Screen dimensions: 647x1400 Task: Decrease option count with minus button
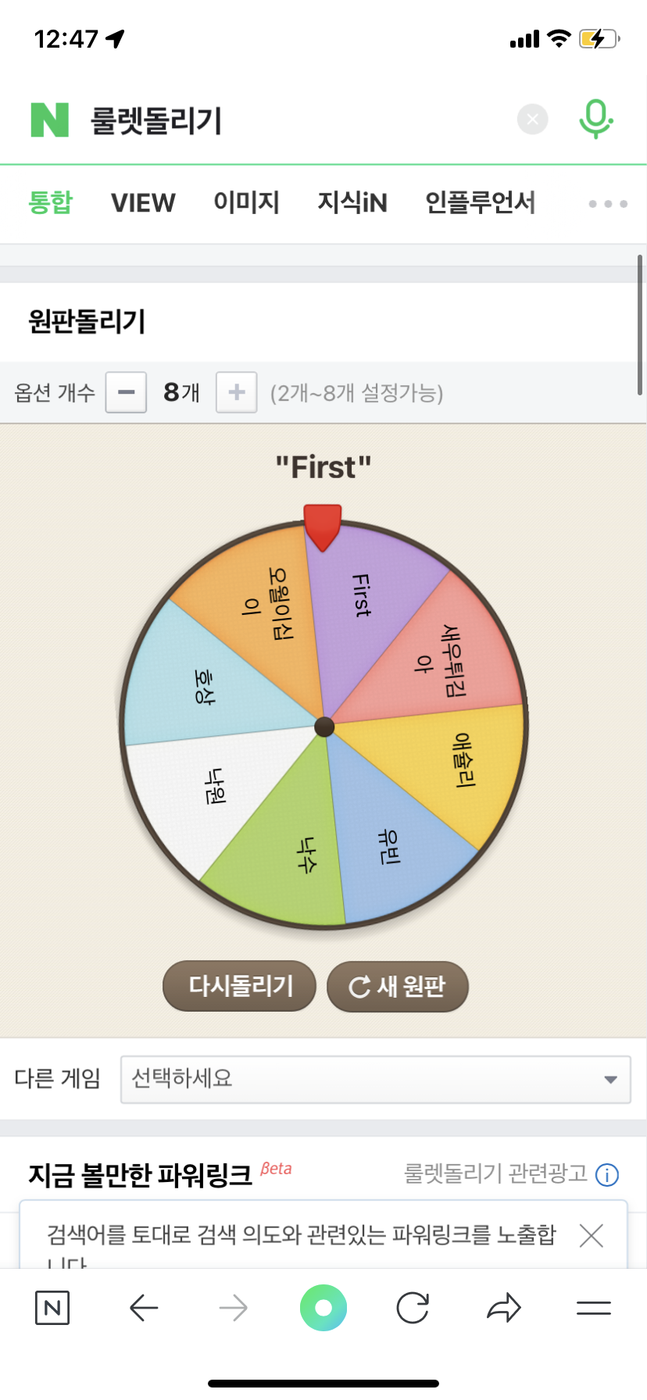[127, 392]
